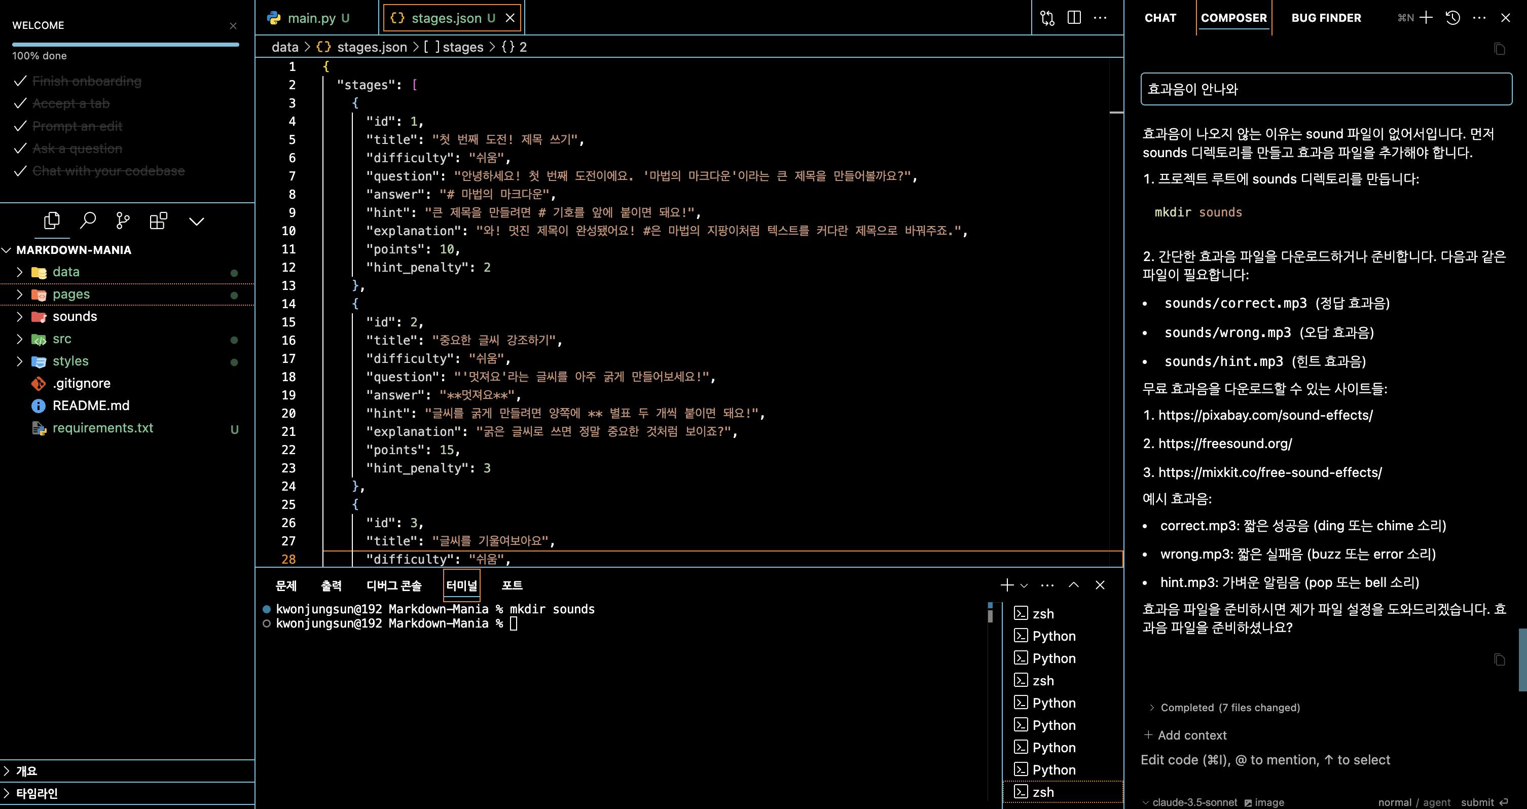Click the split editor icon

pos(1074,18)
